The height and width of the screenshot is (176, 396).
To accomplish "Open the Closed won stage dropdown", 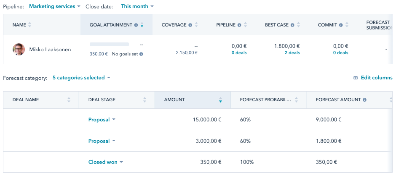I will pyautogui.click(x=105, y=162).
